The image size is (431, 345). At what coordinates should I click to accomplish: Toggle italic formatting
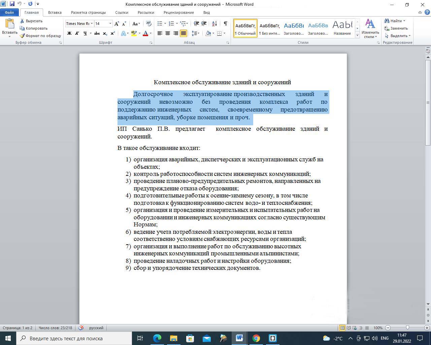coord(77,33)
